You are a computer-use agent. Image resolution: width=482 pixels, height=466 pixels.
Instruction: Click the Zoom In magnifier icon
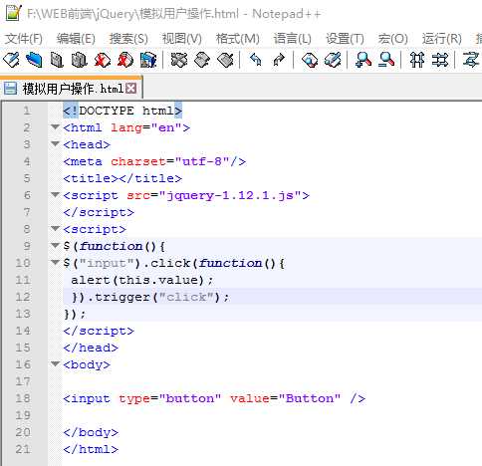pyautogui.click(x=363, y=60)
